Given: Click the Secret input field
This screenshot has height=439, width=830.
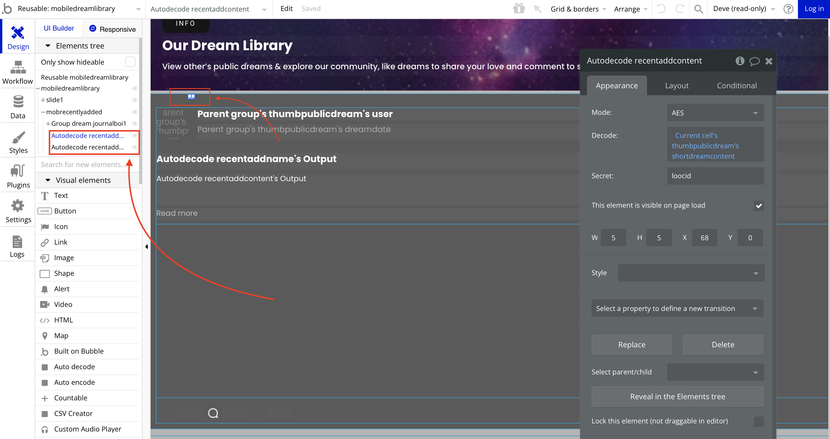Looking at the screenshot, I should click(x=715, y=176).
